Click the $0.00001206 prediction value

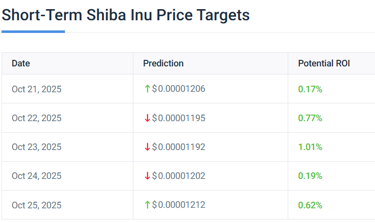179,89
